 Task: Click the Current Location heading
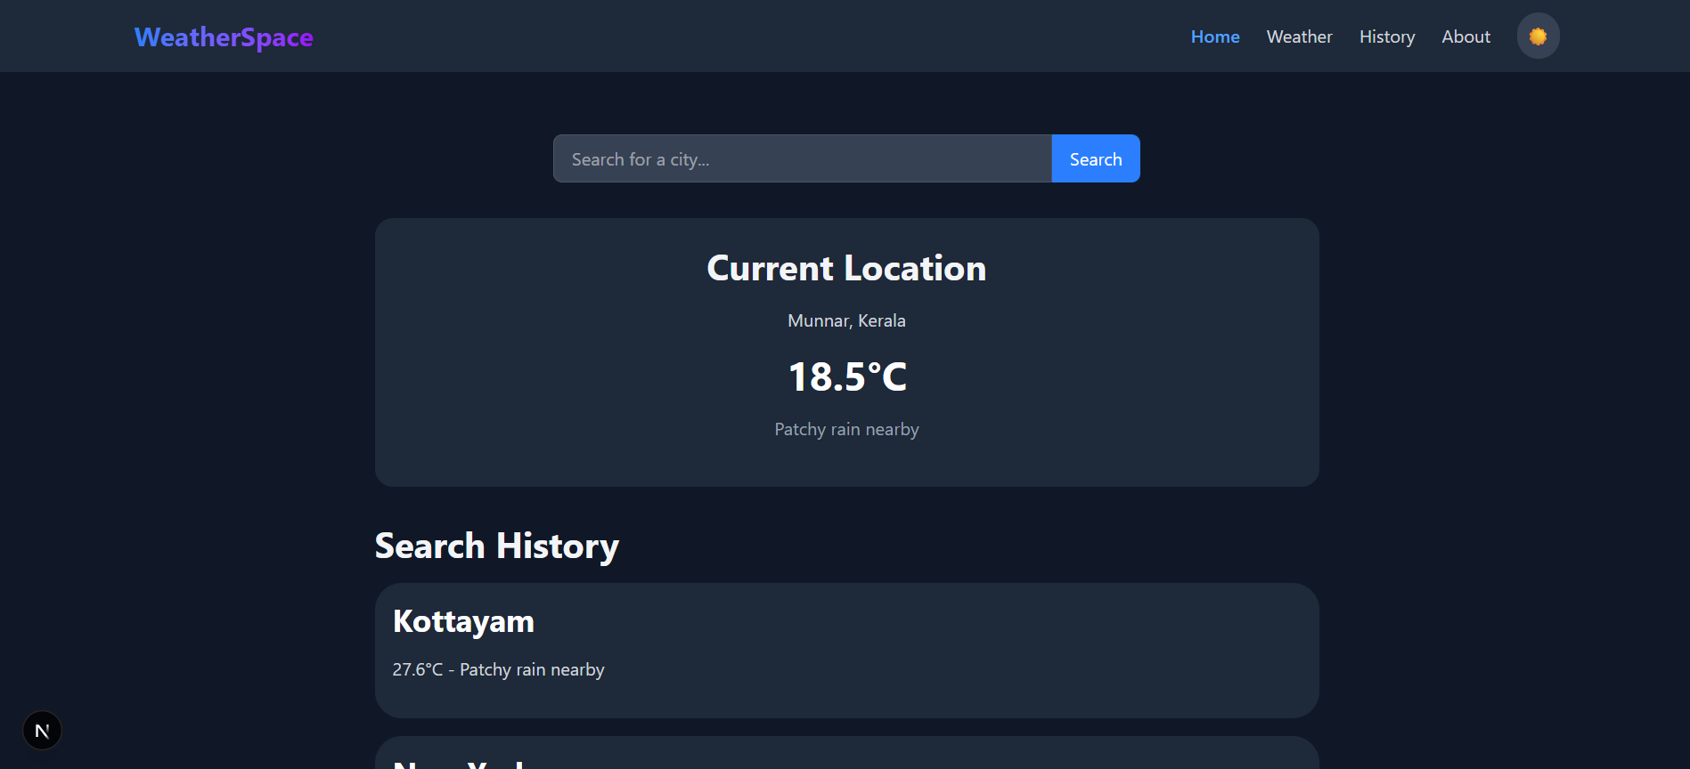(x=845, y=268)
